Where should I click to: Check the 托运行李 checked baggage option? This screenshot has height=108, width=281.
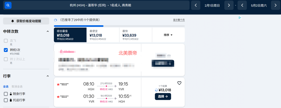tap(6, 100)
